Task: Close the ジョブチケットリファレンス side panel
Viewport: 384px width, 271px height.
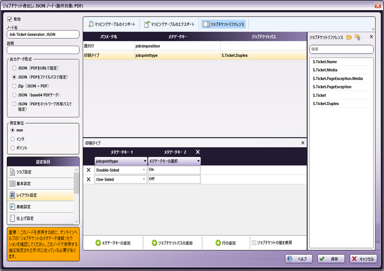Action: tap(371, 37)
